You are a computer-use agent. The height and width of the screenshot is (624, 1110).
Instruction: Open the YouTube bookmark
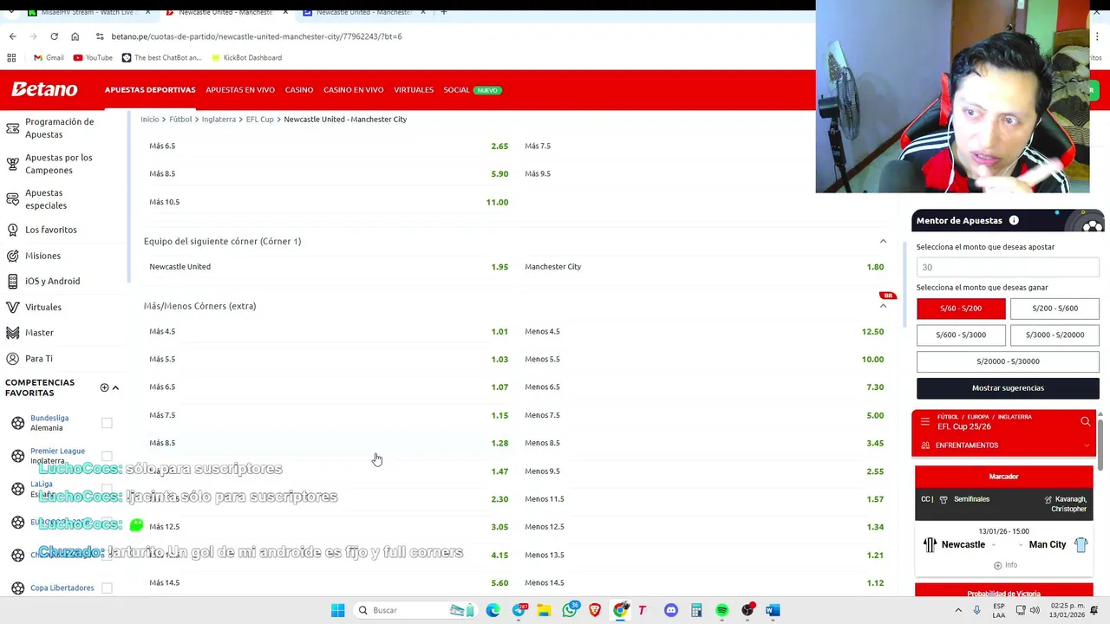click(93, 57)
